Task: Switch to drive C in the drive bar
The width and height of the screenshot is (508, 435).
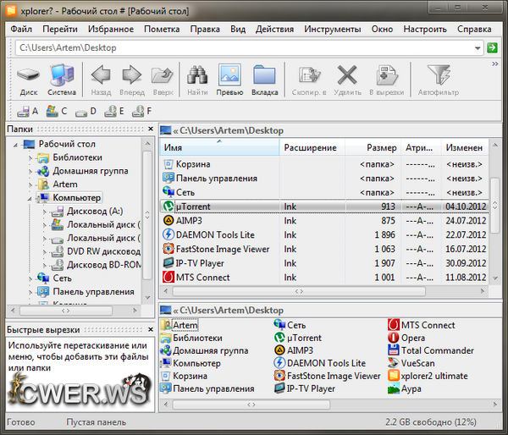Action: [57, 111]
